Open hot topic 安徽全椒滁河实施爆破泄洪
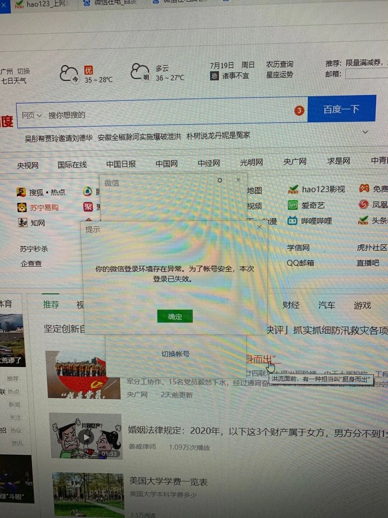388x518 pixels. 139,137
